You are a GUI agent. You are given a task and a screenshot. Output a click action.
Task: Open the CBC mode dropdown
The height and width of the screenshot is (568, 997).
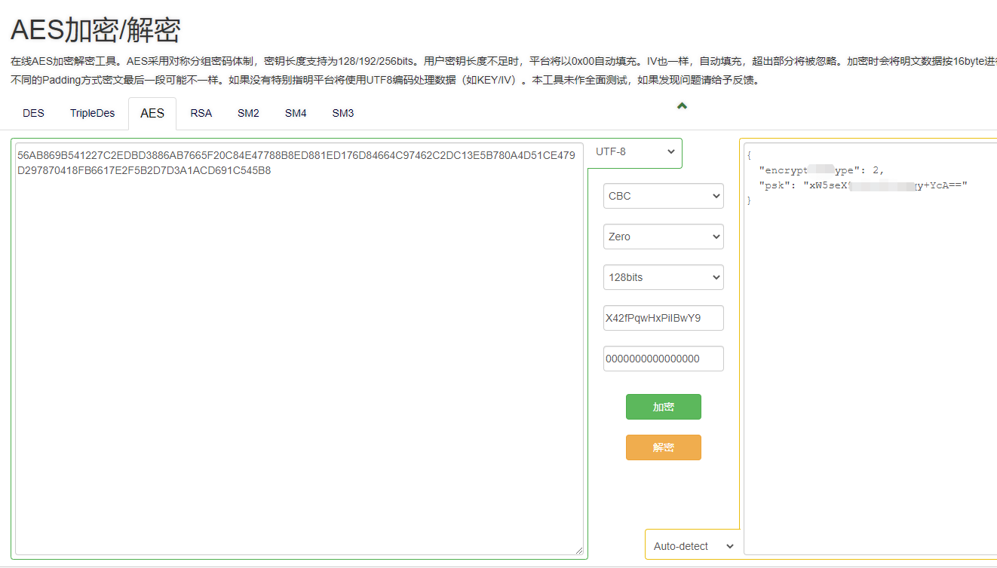coord(664,196)
